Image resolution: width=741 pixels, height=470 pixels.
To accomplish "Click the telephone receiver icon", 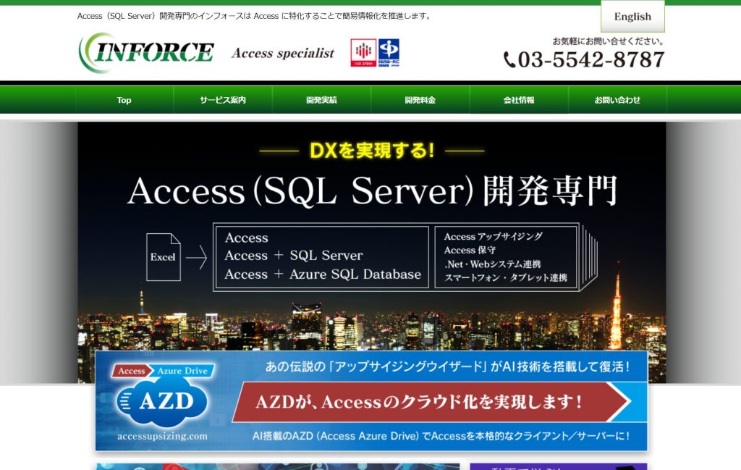I will [x=509, y=58].
